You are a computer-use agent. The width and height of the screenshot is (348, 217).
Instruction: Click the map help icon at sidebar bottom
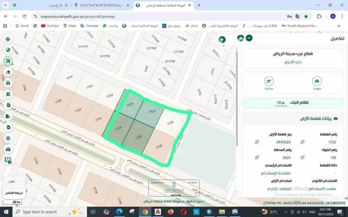[8, 160]
